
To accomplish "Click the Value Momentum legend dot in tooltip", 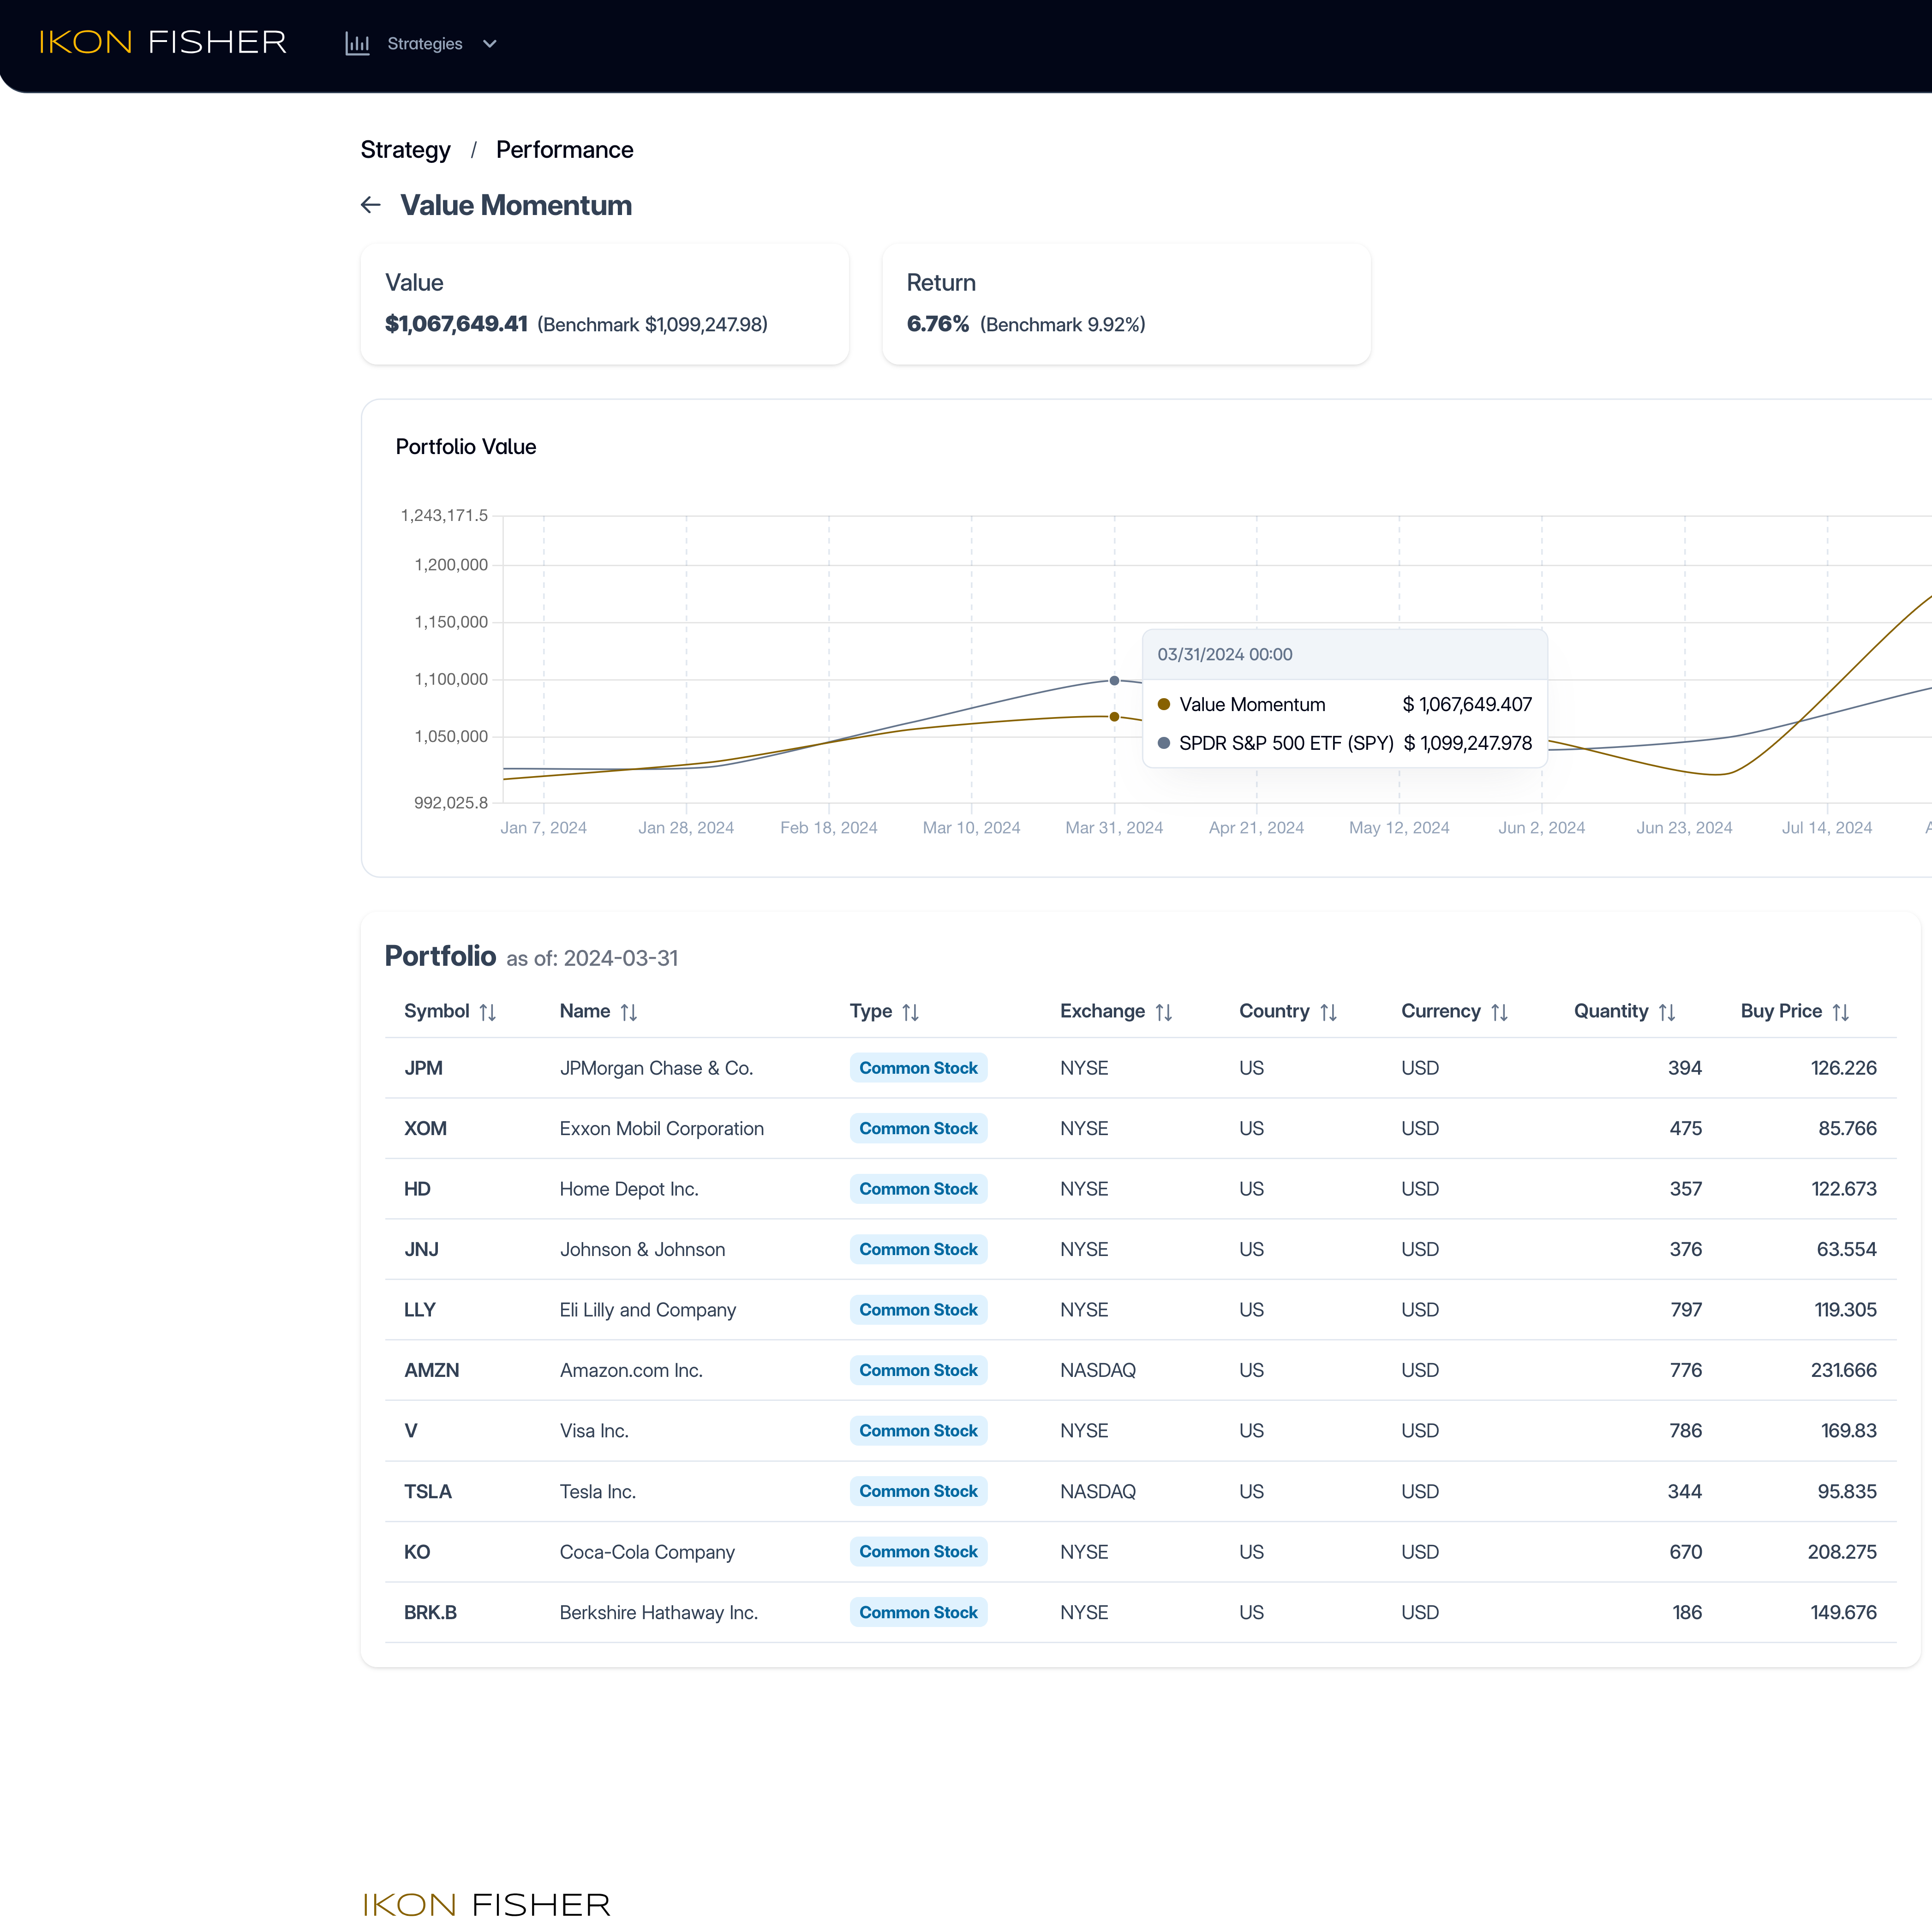I will pos(1164,704).
